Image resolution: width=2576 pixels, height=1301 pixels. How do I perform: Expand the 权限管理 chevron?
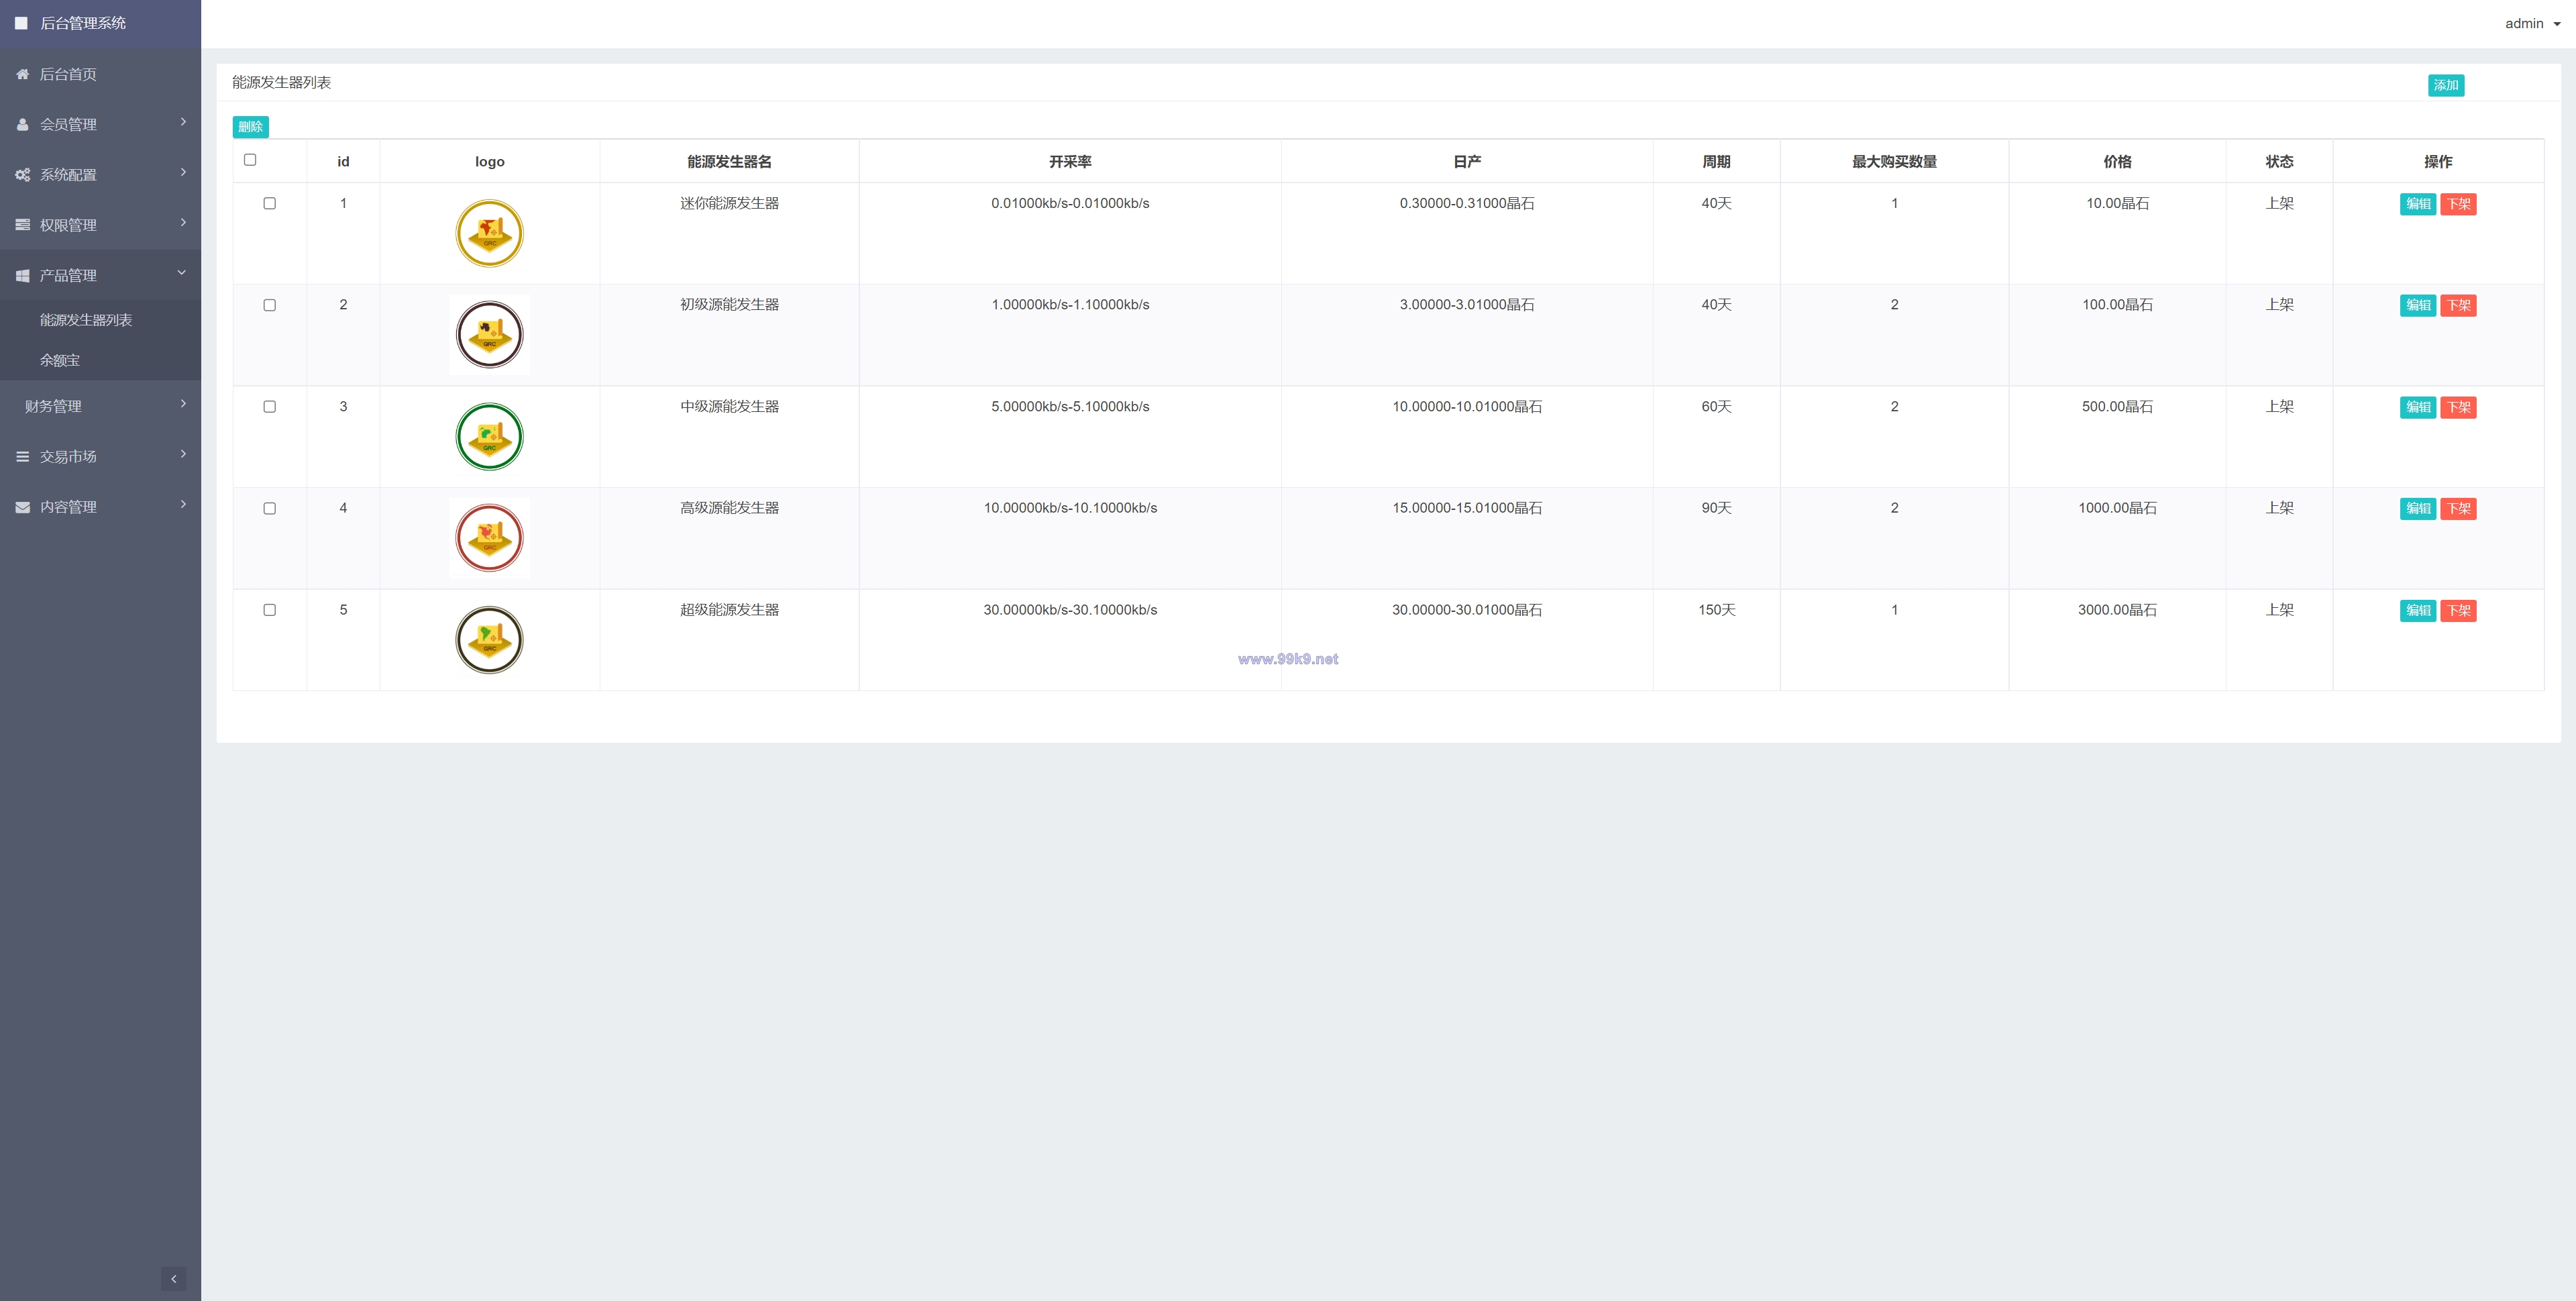[183, 222]
